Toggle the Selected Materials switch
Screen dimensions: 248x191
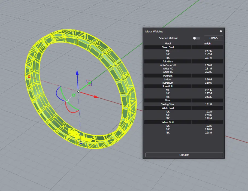(x=196, y=38)
